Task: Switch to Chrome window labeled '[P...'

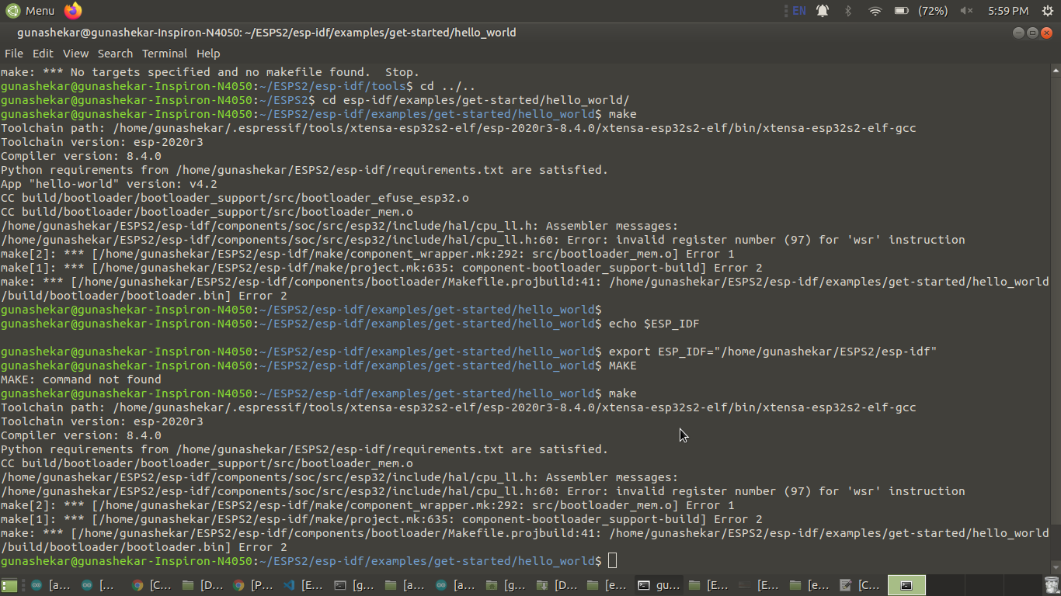Action: [252, 585]
